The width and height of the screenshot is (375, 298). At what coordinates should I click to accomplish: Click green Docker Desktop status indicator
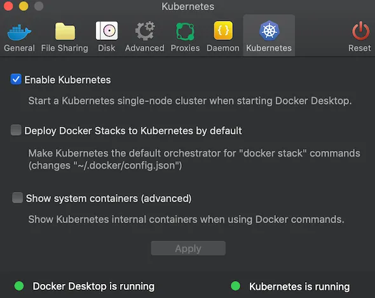[19, 286]
